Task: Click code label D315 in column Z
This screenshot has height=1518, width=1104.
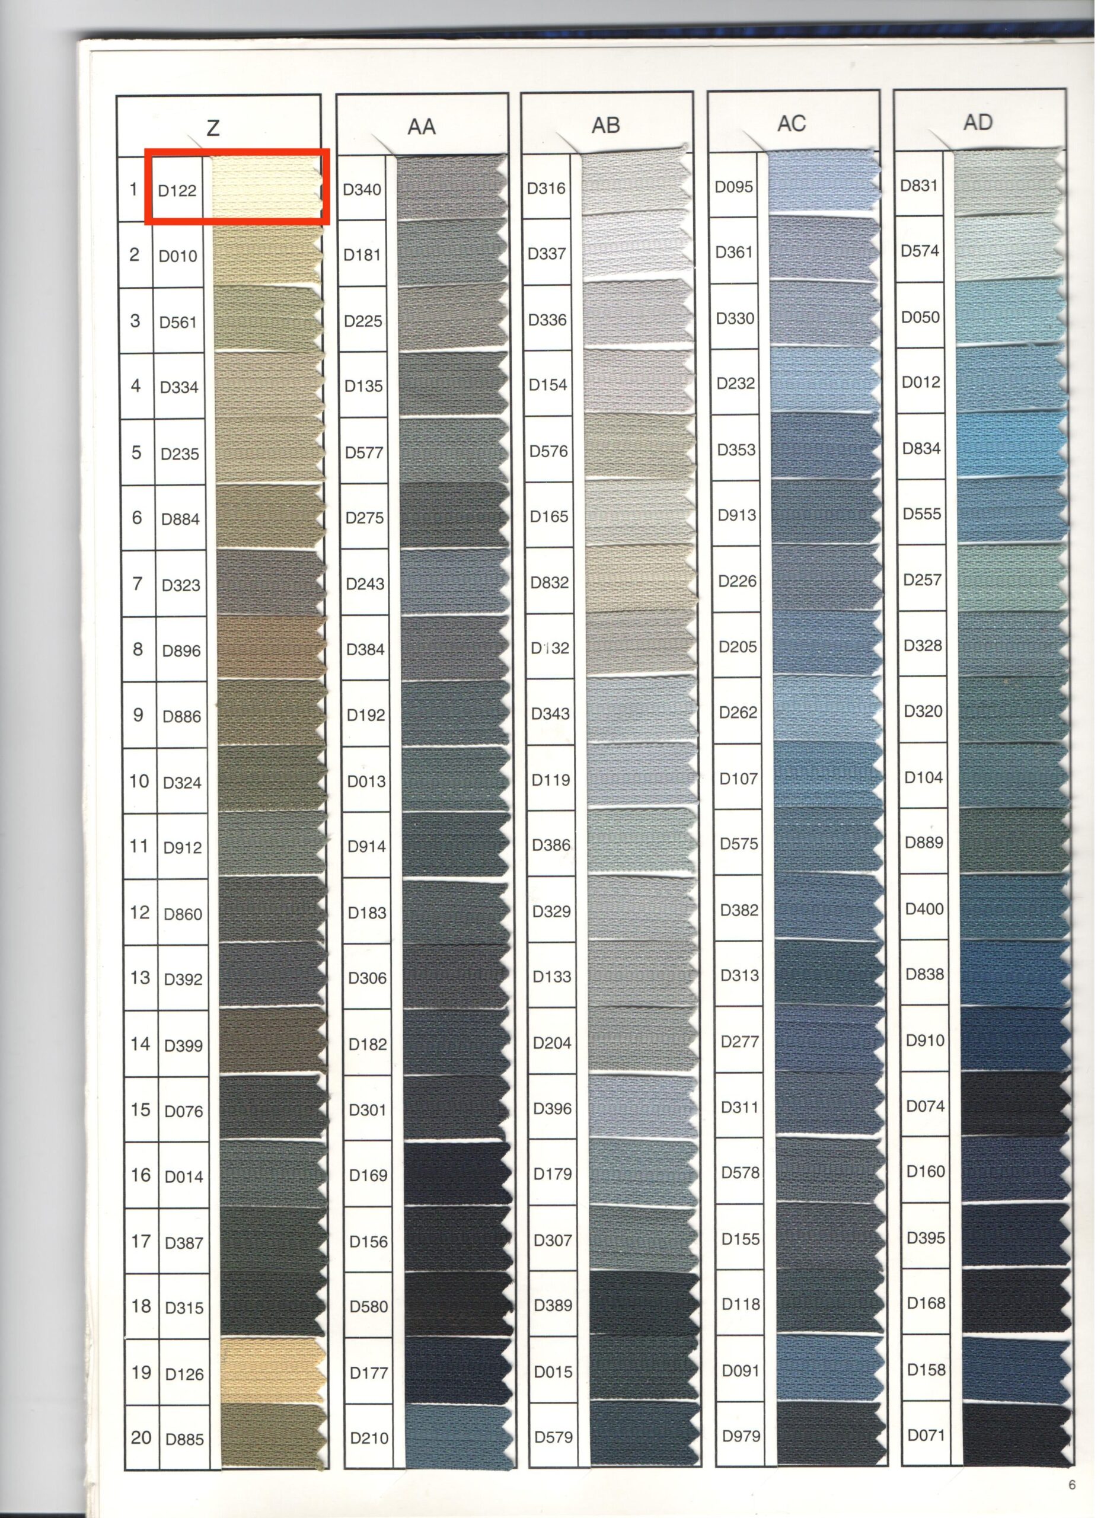Action: pos(184,1307)
